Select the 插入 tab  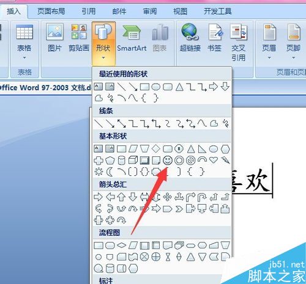coord(13,11)
